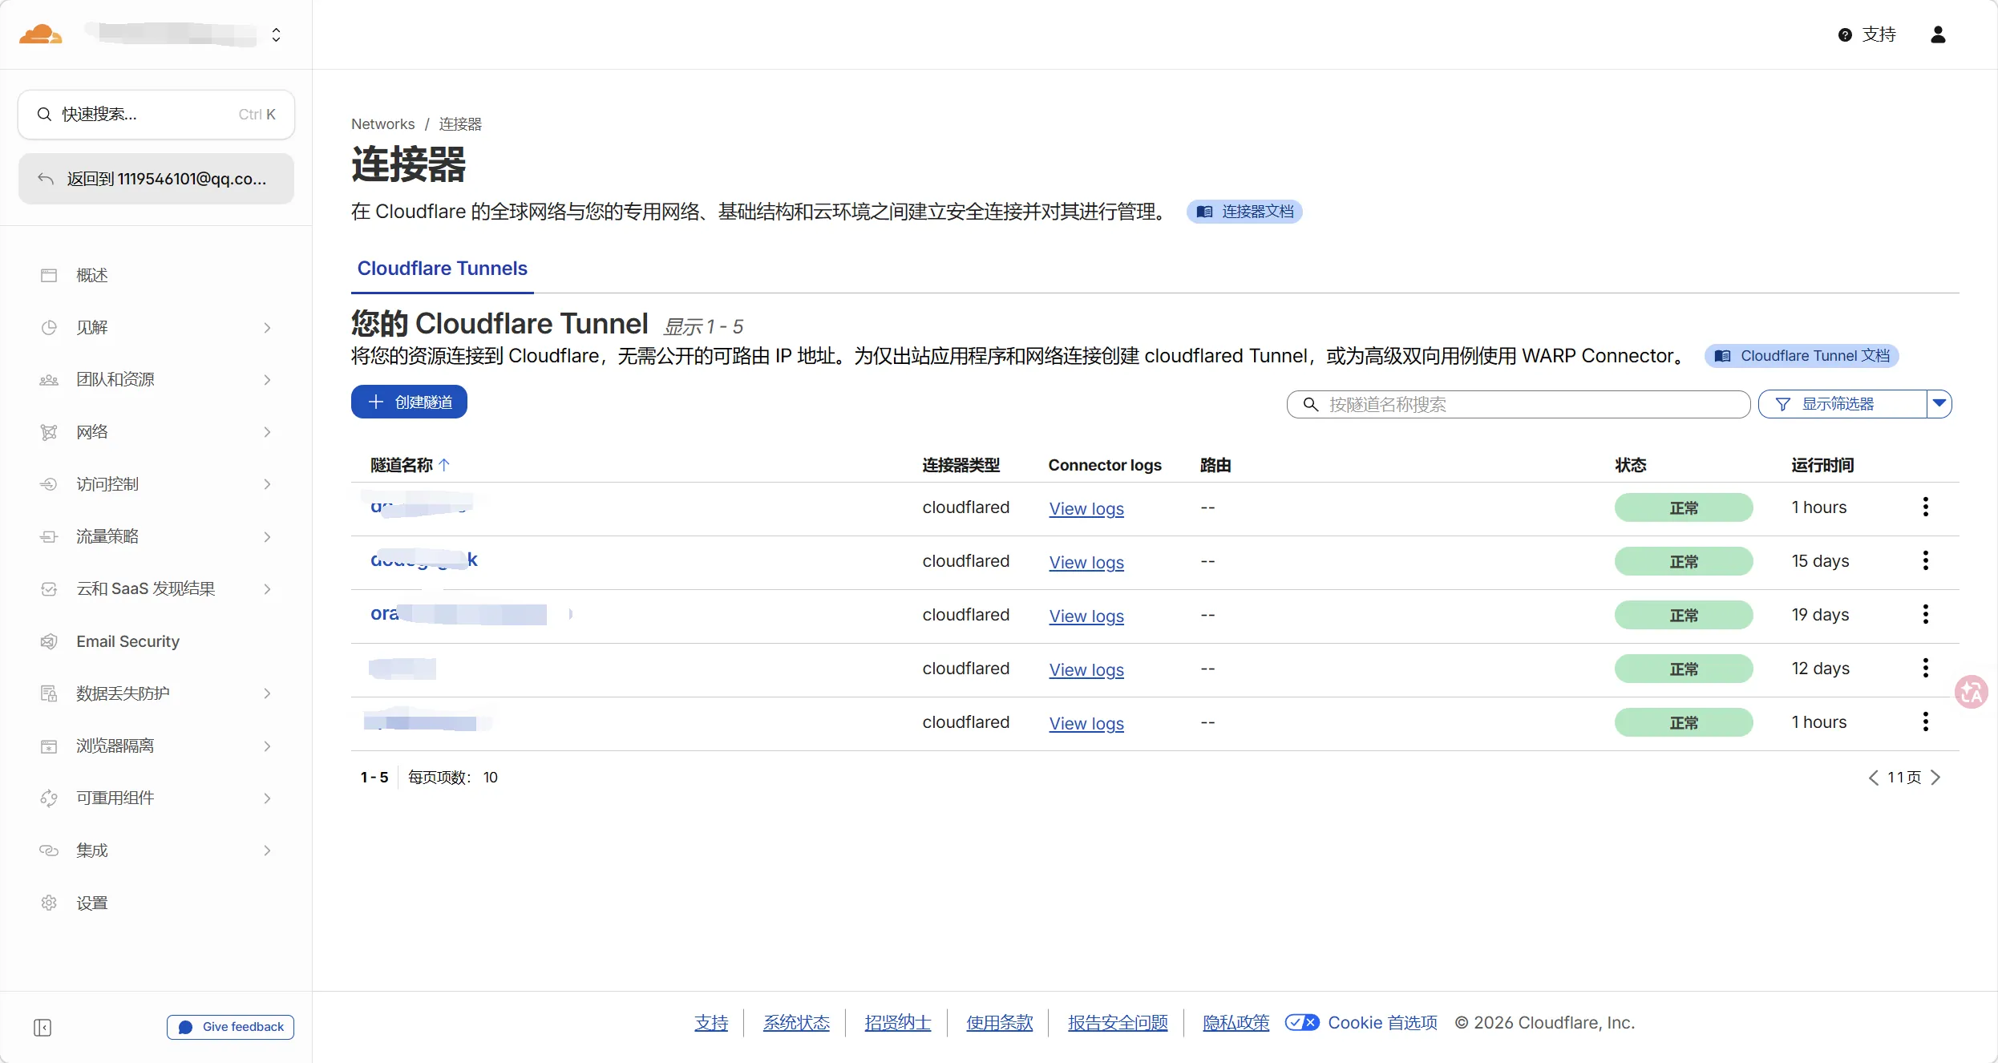Open the user profile icon menu
1998x1063 pixels.
click(1937, 34)
